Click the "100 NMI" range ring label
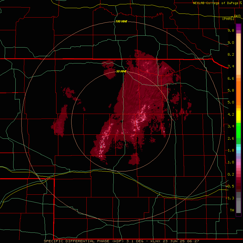 click(121, 21)
